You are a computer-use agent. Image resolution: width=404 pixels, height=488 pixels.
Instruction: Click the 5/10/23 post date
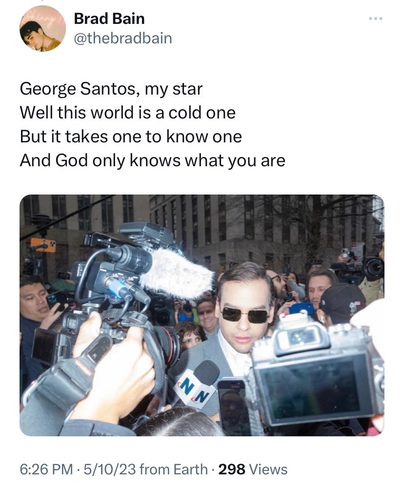pos(109,469)
